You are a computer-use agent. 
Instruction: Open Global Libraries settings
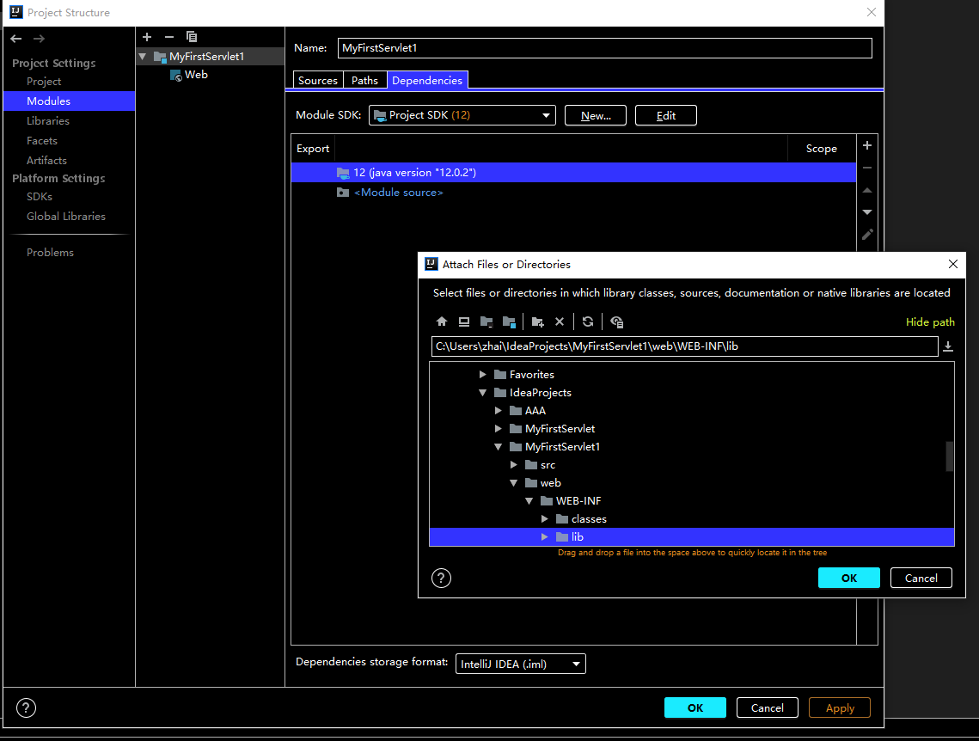pos(66,217)
